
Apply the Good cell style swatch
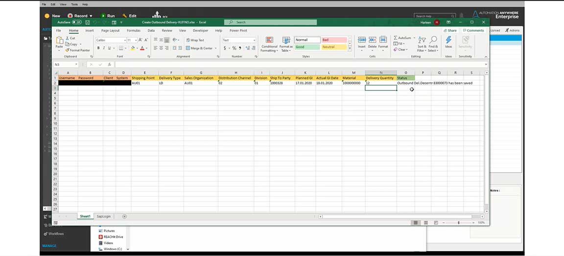tap(306, 47)
